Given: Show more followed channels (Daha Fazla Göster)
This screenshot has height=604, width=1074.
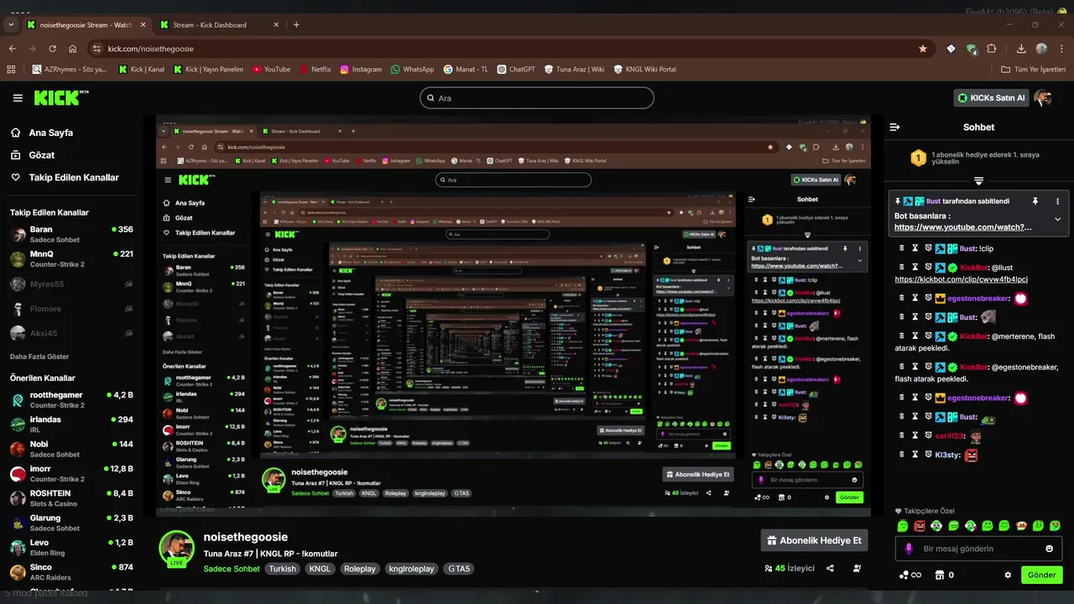Looking at the screenshot, I should coord(39,357).
